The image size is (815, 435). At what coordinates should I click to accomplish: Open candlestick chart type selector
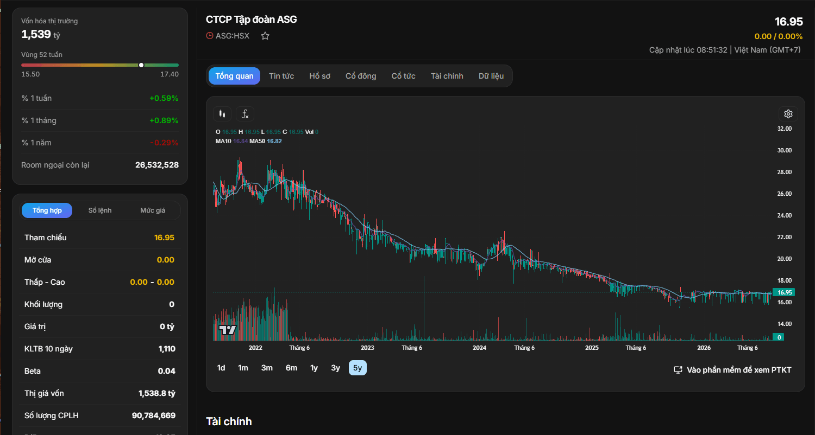[222, 114]
